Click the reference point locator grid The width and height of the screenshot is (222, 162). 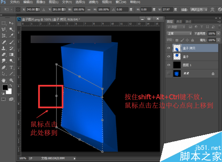tap(18, 10)
